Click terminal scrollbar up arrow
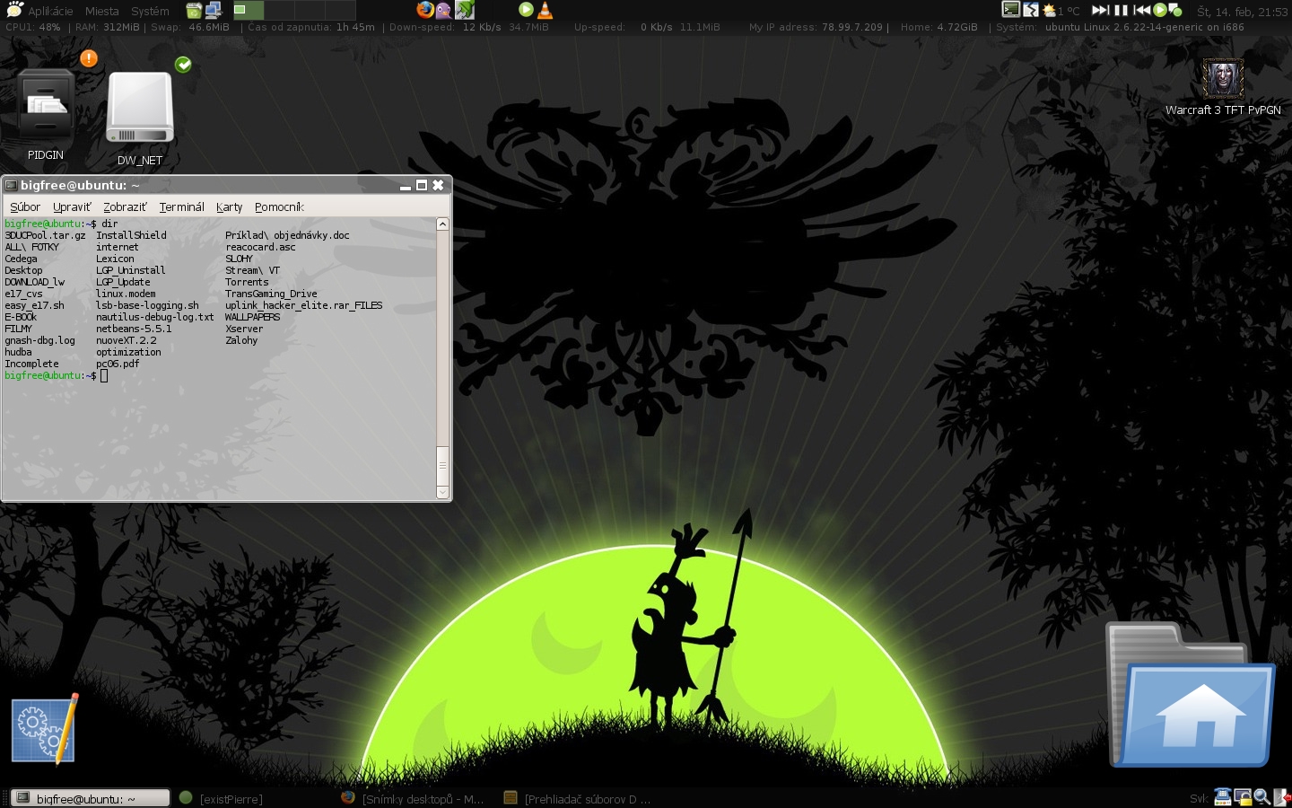Screen dimensions: 1292x808 coord(442,224)
